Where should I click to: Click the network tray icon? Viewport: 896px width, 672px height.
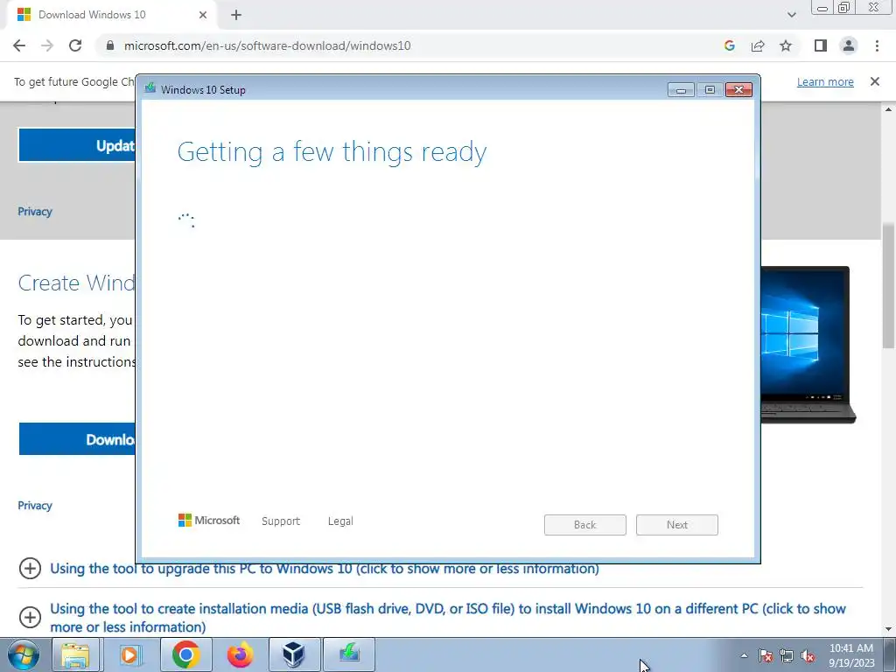click(x=787, y=656)
